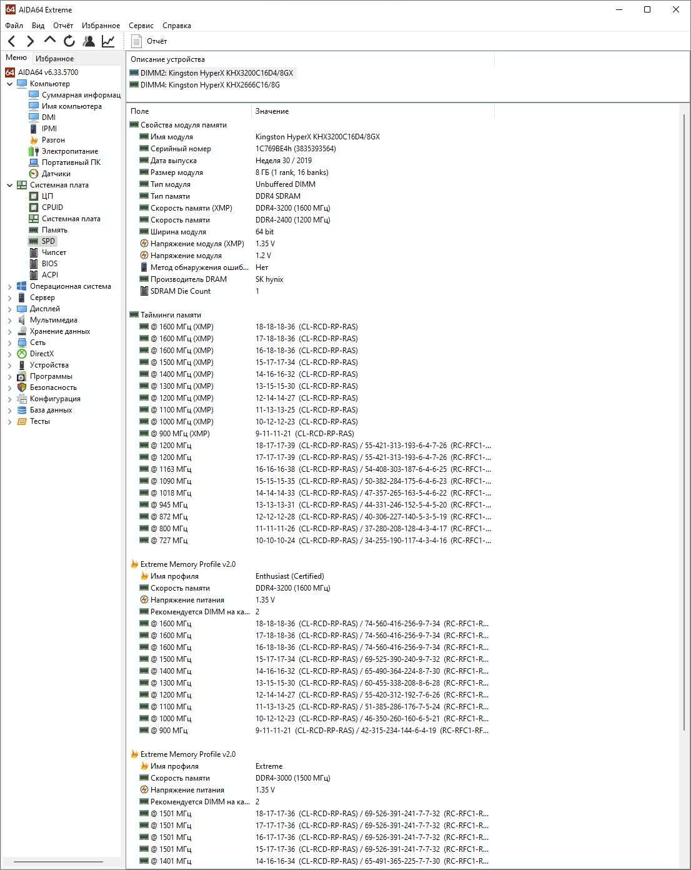Click the Конфигурация gear icon

22,399
